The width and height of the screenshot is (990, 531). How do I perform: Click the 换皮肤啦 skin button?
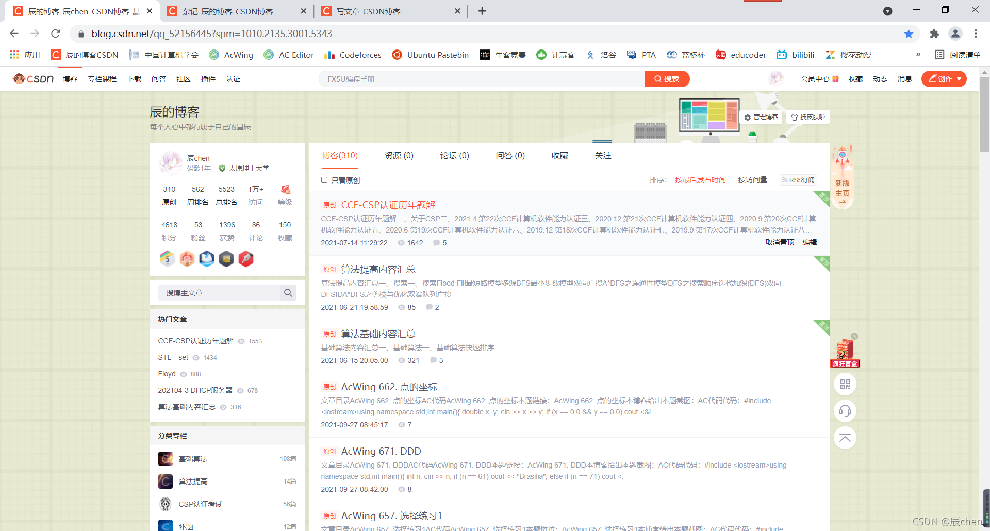[x=808, y=117]
